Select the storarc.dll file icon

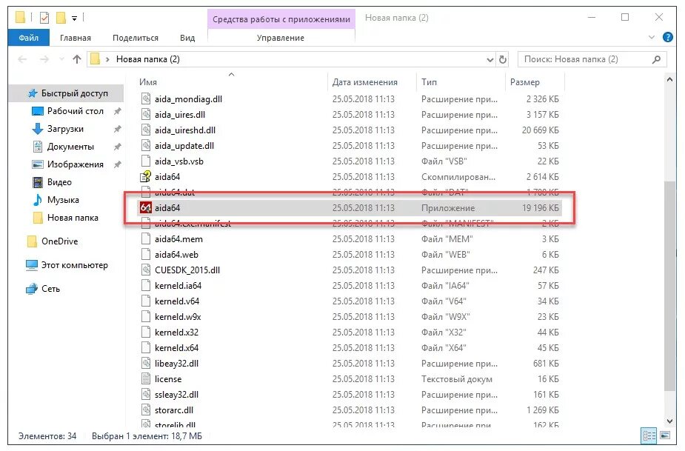point(145,410)
